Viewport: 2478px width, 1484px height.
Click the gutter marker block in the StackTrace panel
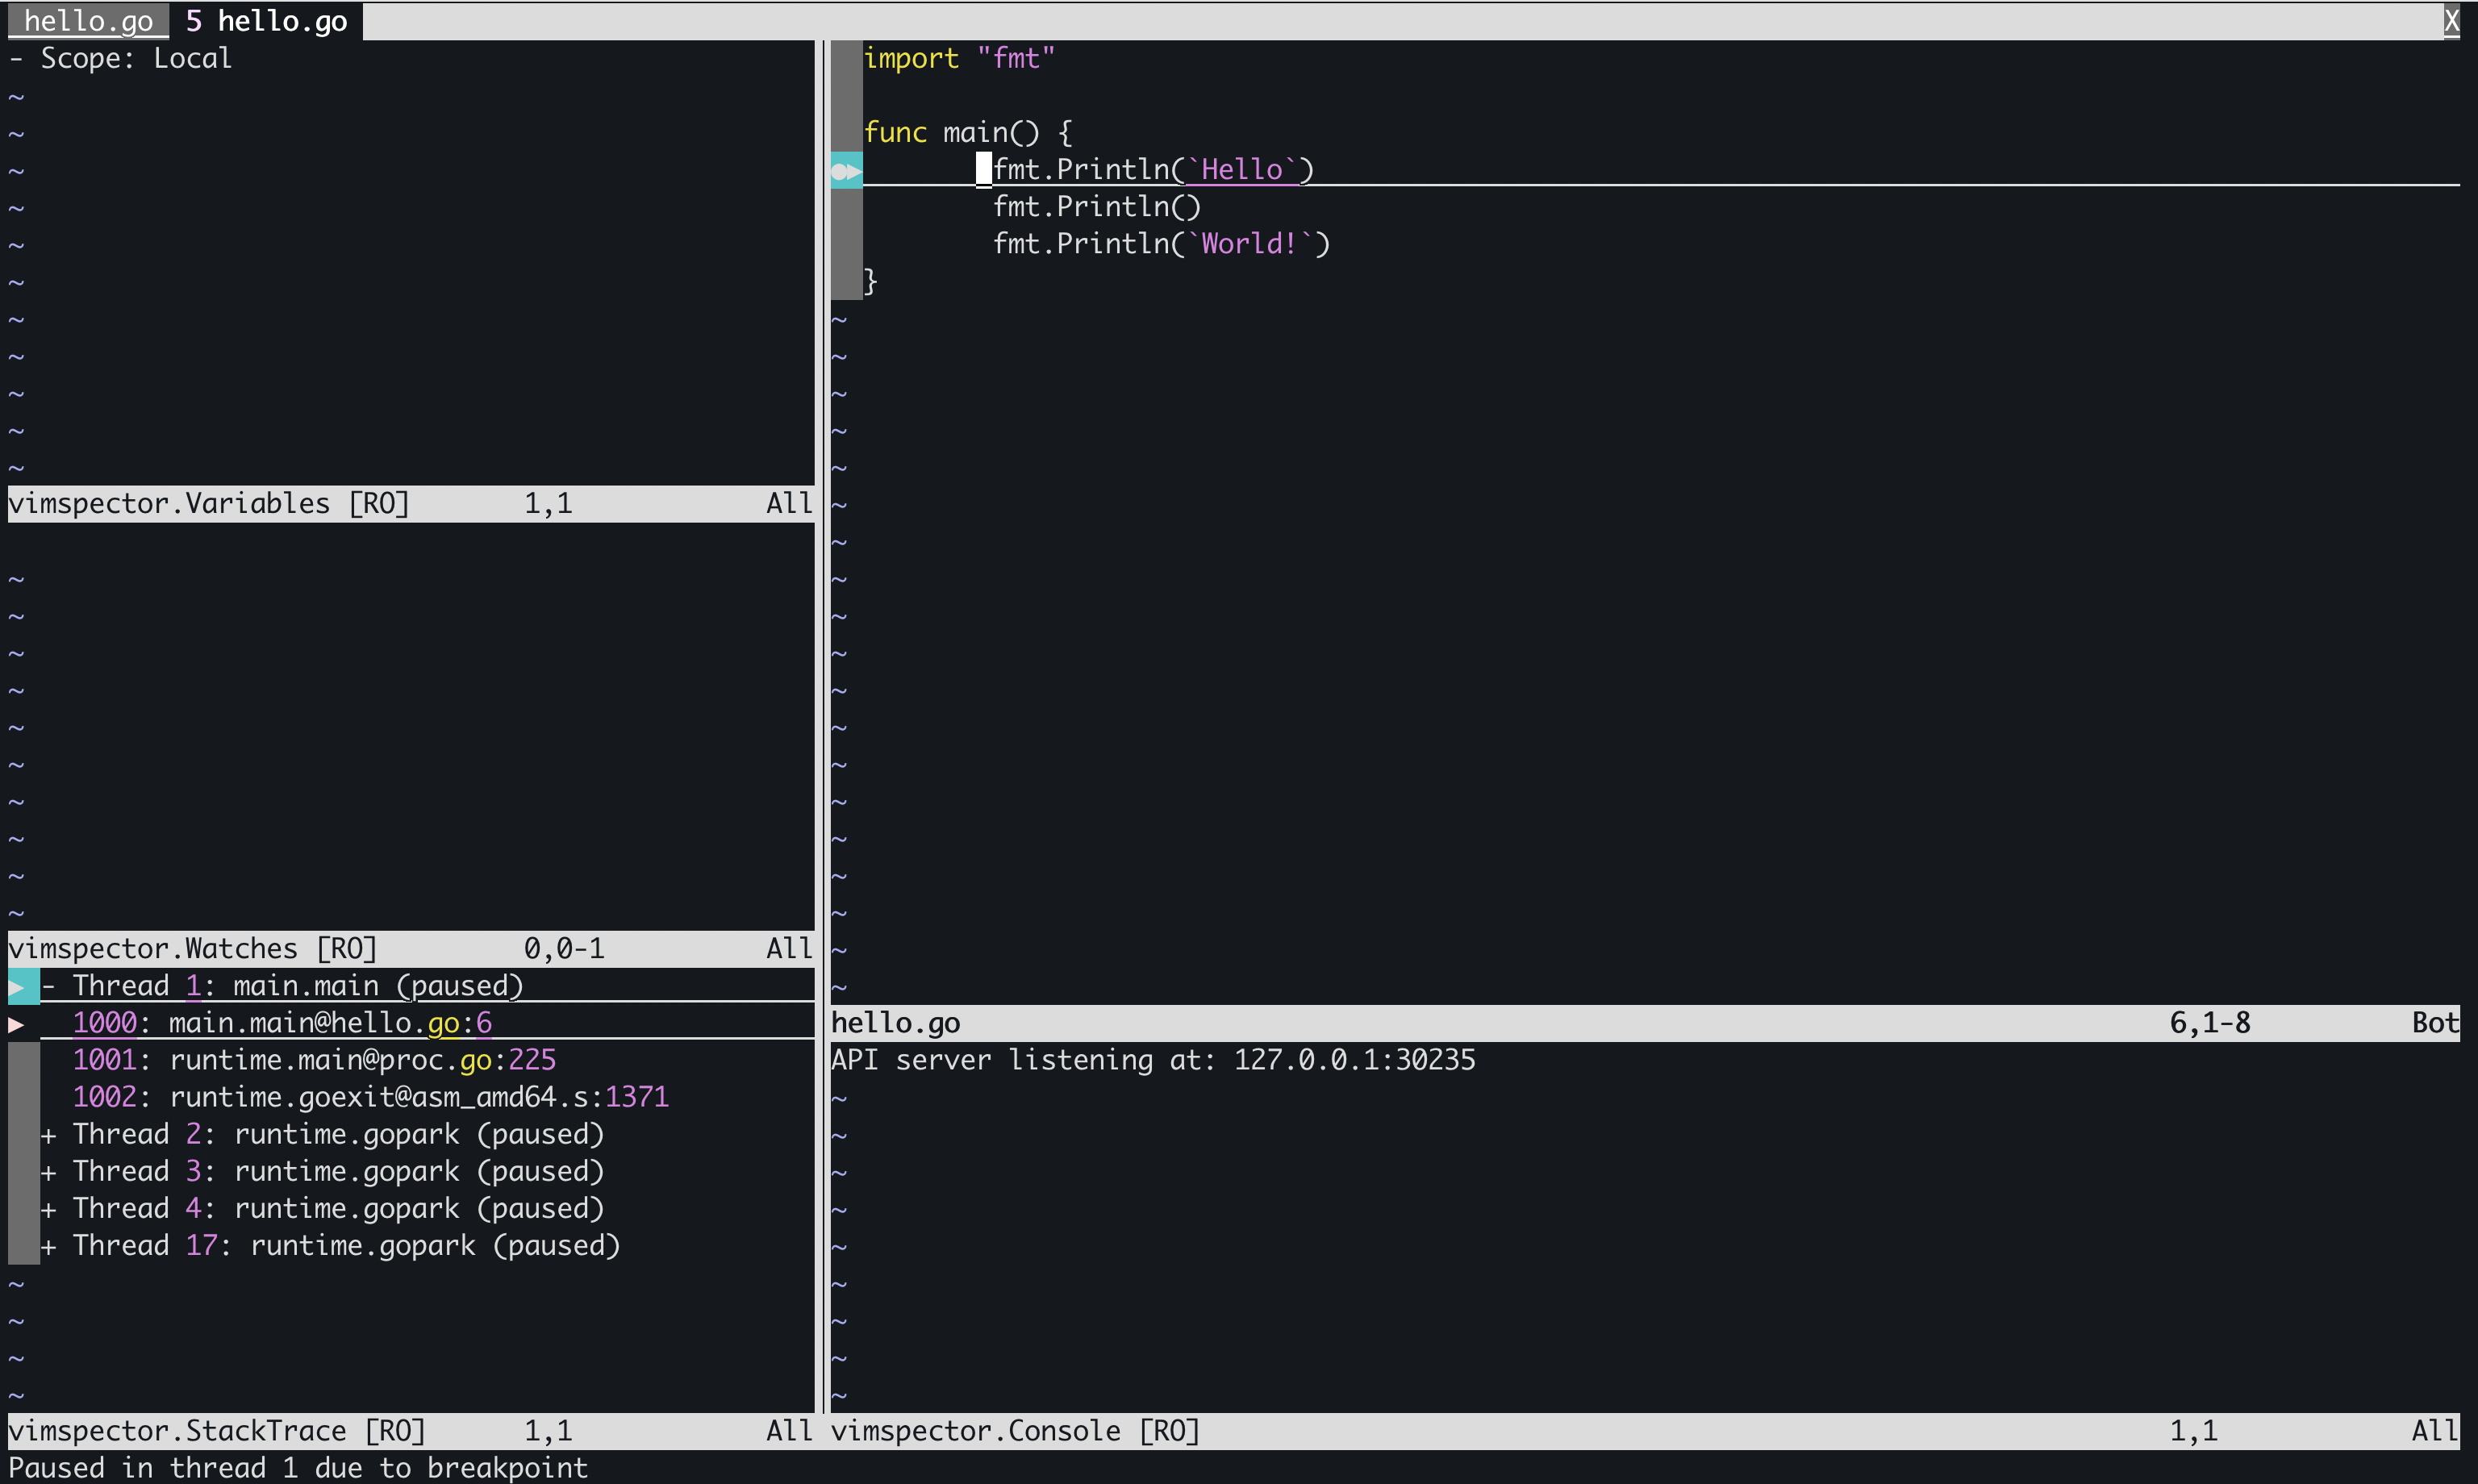(24, 1150)
